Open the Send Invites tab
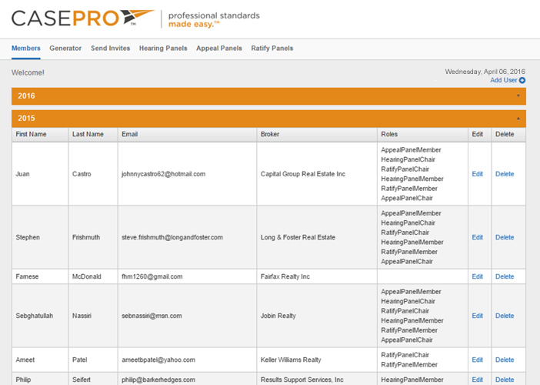Viewport: 540px width, 385px height. [111, 49]
